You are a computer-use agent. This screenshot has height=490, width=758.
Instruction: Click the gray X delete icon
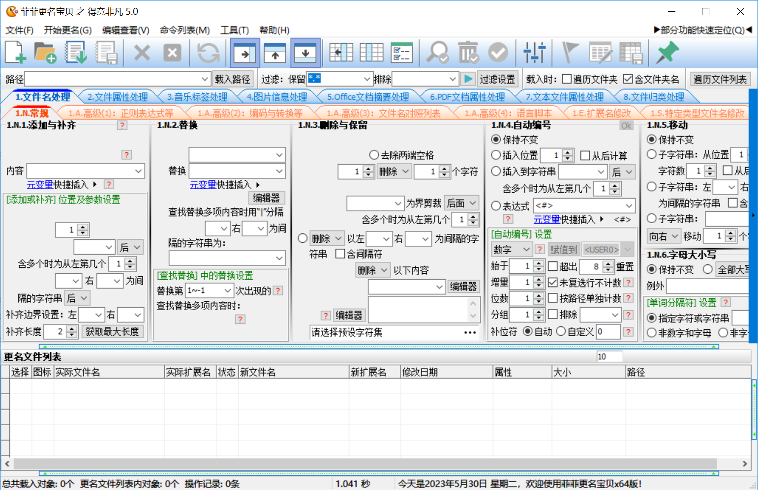pos(142,53)
